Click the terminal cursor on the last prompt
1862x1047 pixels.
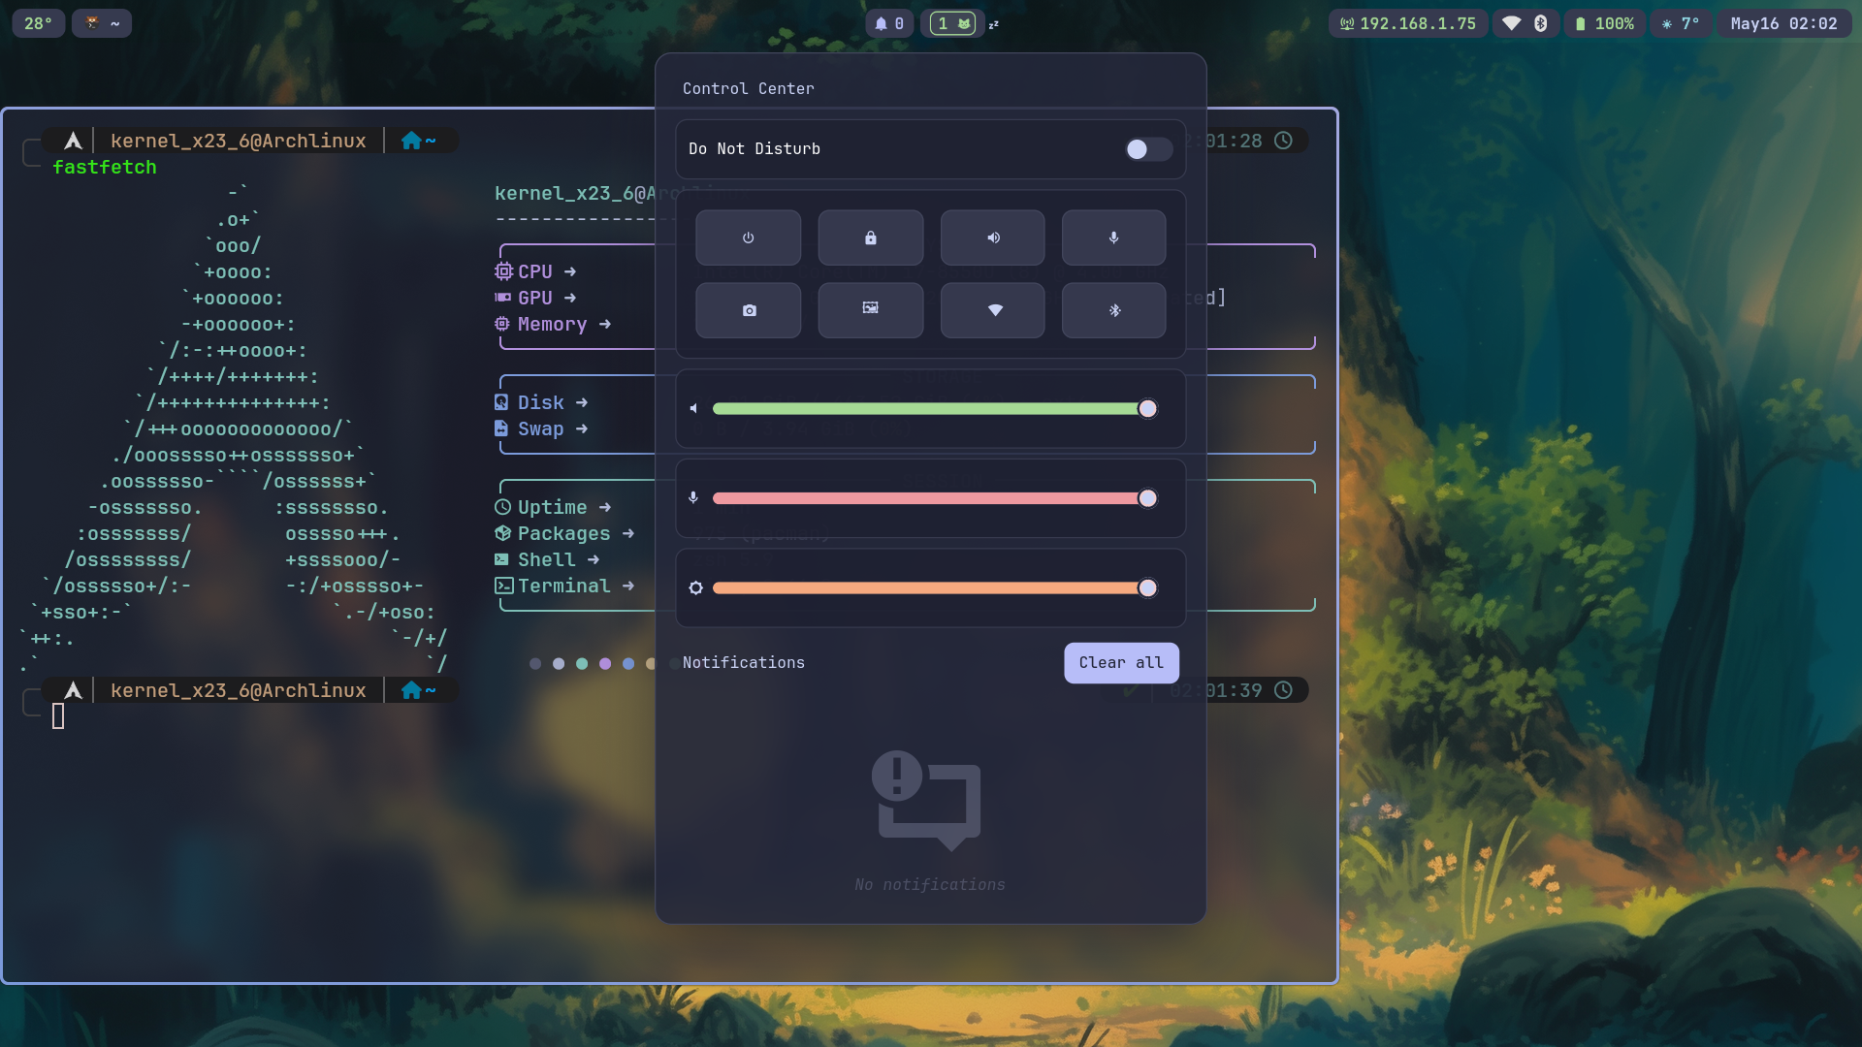58,716
